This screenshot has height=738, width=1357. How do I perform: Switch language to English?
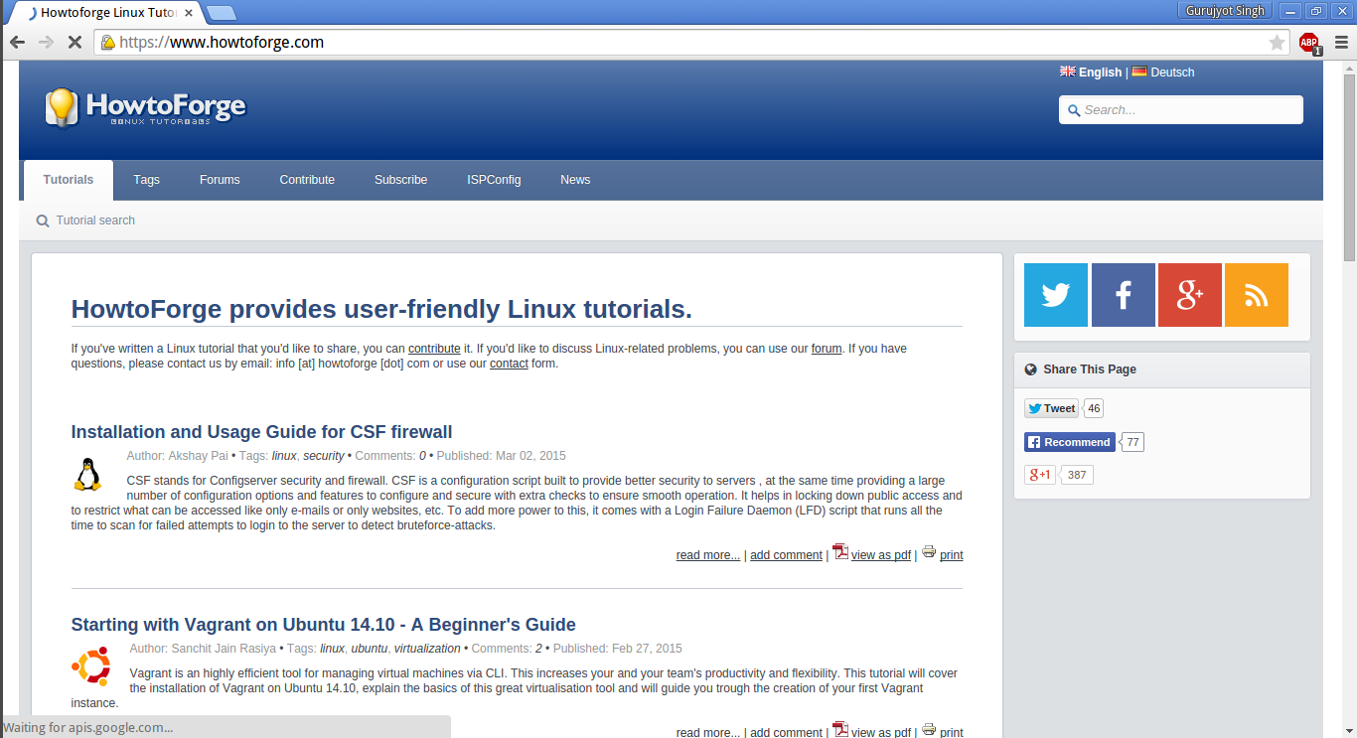pyautogui.click(x=1100, y=73)
